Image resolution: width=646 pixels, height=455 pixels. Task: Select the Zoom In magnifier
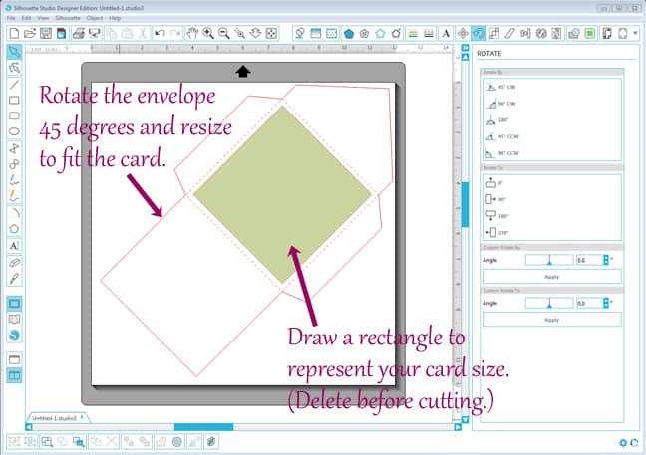pos(208,33)
